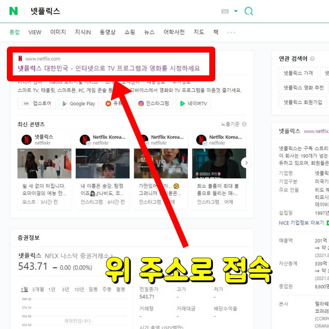The width and height of the screenshot is (329, 329).
Task: Click the 증권정보 section heading
Action: pos(28,238)
